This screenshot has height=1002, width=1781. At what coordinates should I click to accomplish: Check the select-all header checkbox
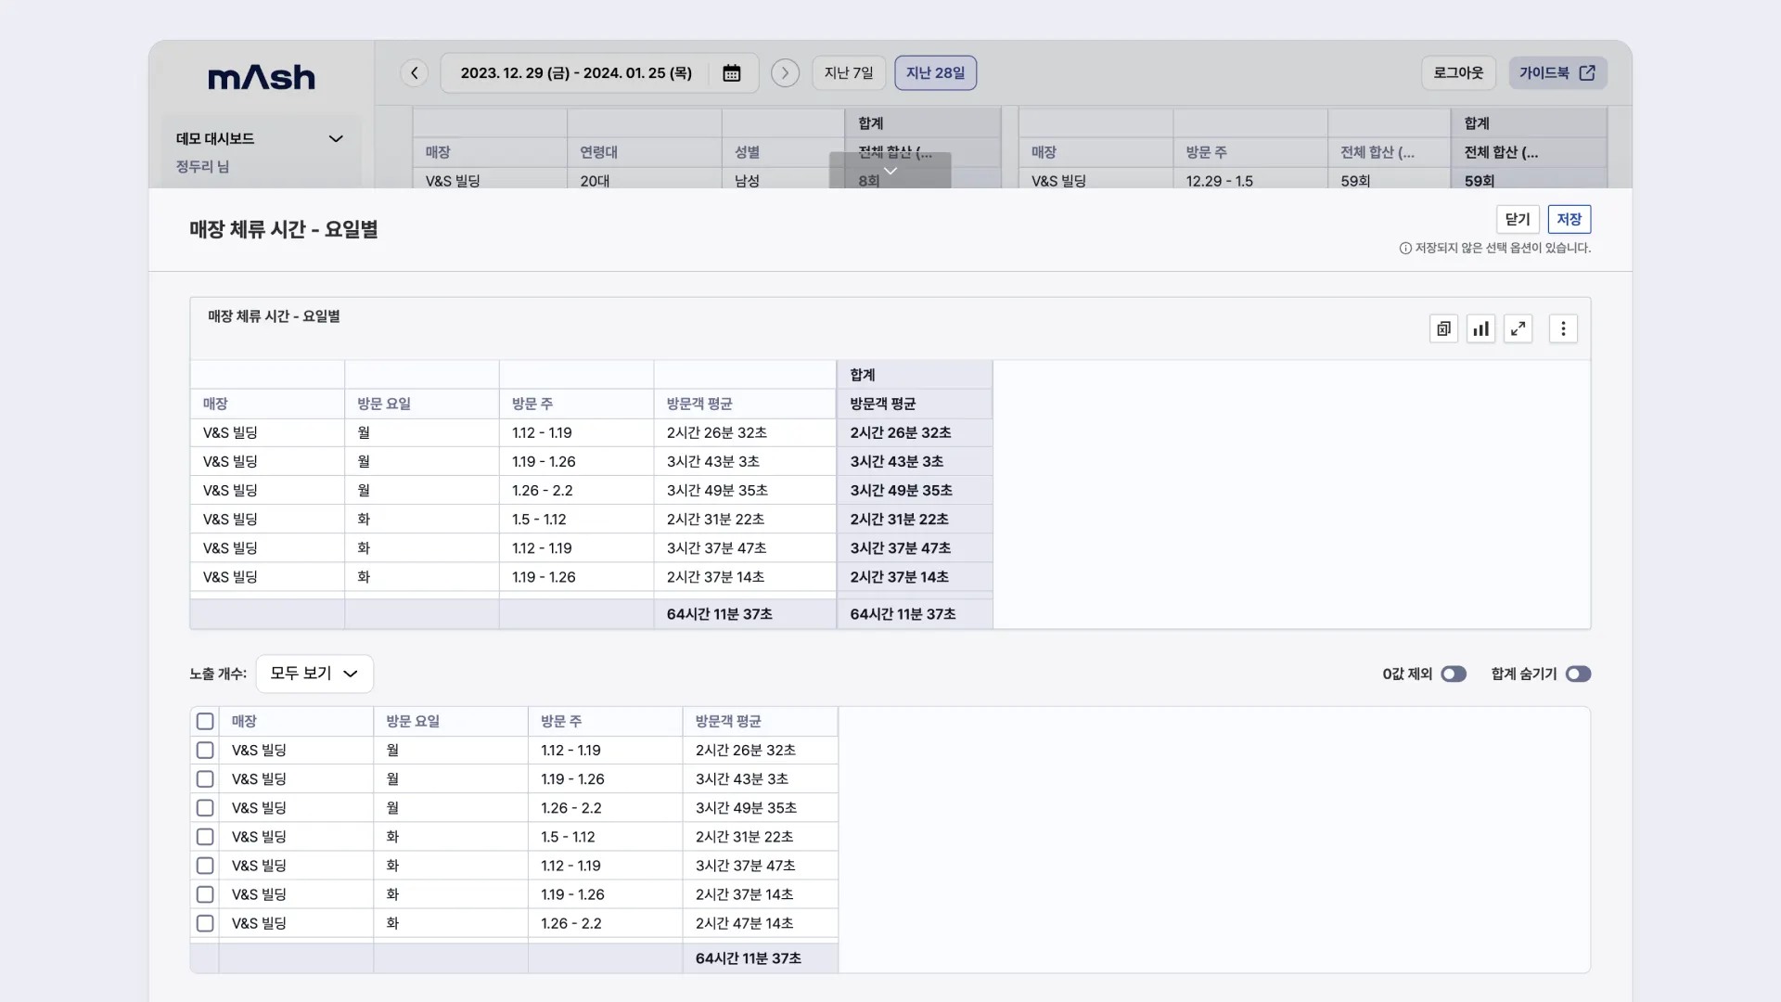205,721
